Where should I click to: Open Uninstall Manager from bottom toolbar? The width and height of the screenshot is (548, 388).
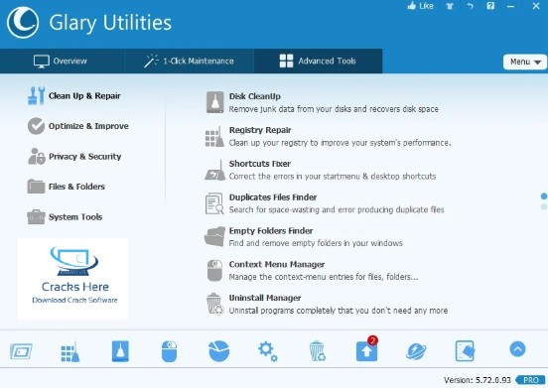click(318, 351)
